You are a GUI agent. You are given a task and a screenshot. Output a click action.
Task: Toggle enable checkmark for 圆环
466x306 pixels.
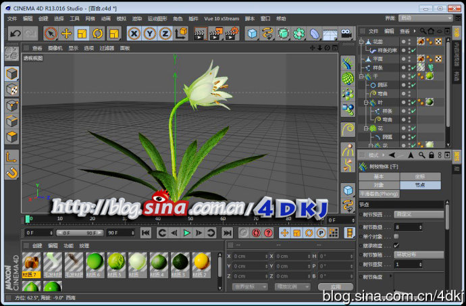pyautogui.click(x=413, y=85)
